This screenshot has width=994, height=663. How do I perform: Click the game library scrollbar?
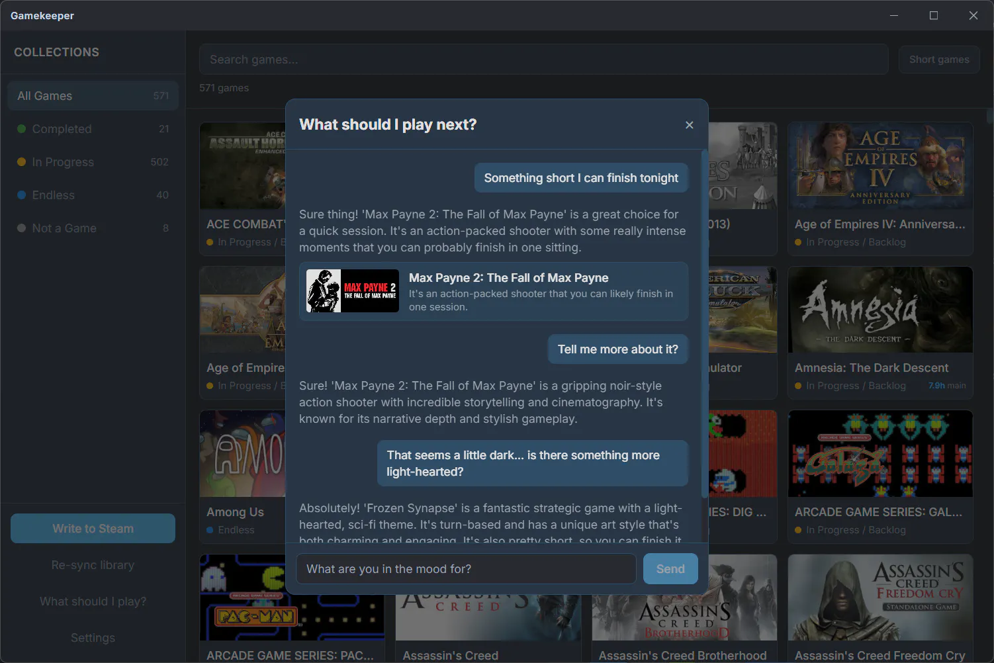(990, 116)
